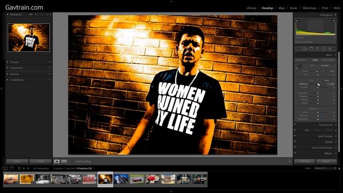Select the red flower filmstrip thumbnail

coord(152,179)
